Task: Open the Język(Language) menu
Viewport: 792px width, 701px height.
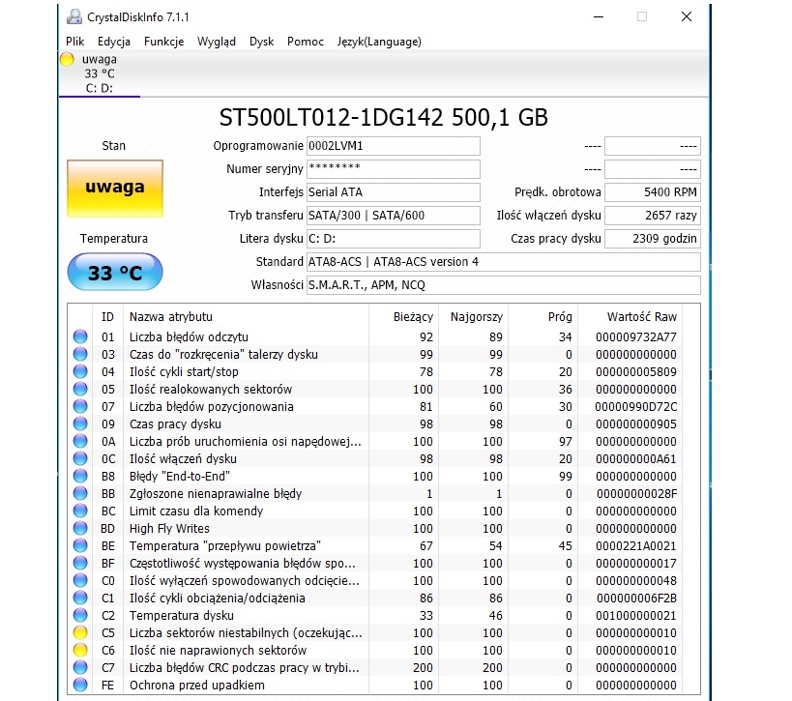Action: coord(379,42)
